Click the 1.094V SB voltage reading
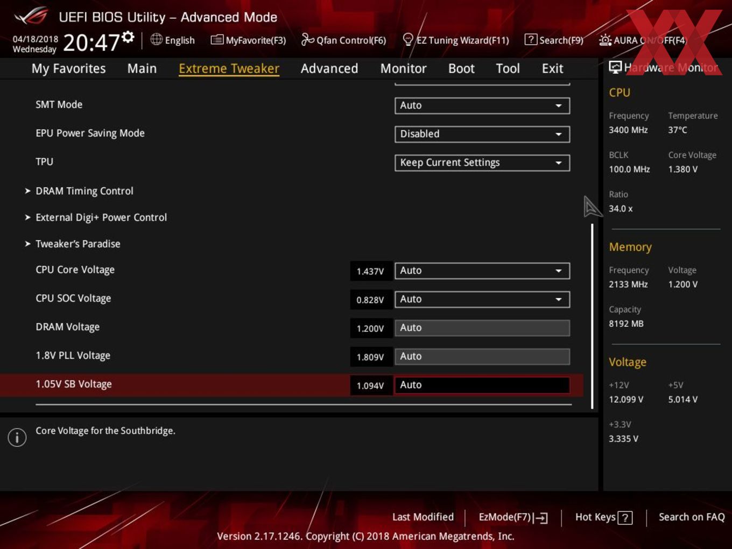The image size is (732, 549). point(370,385)
